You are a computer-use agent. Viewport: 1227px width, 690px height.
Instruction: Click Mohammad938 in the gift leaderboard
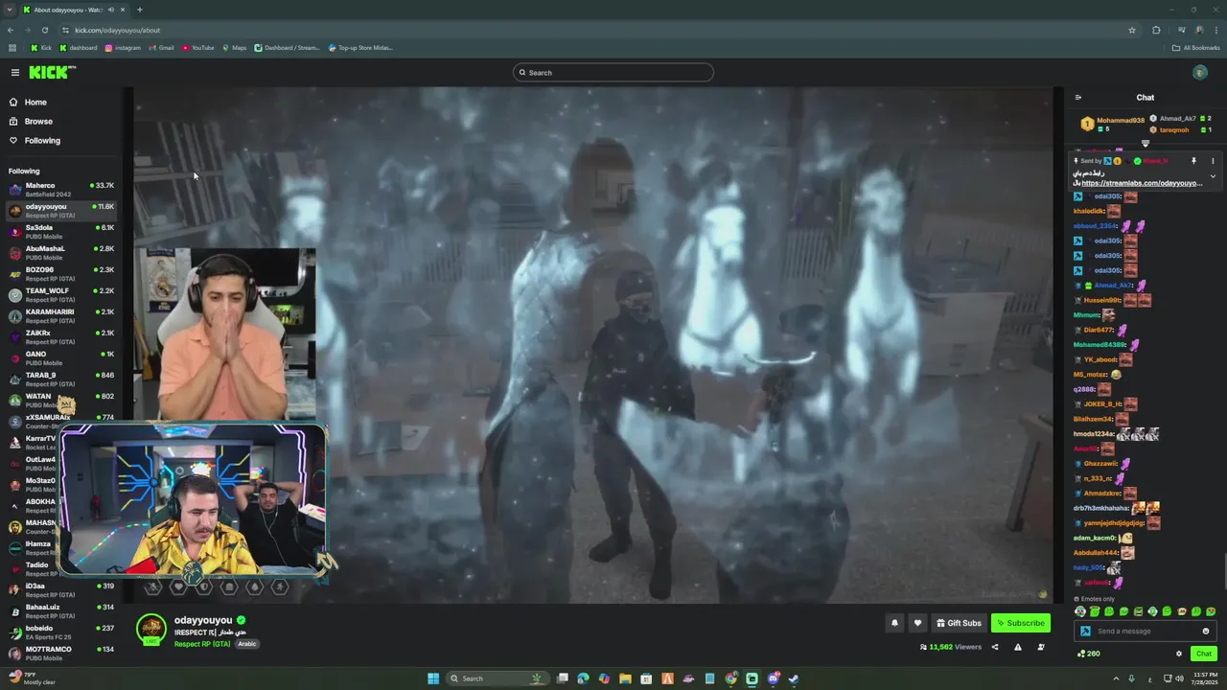point(1121,121)
